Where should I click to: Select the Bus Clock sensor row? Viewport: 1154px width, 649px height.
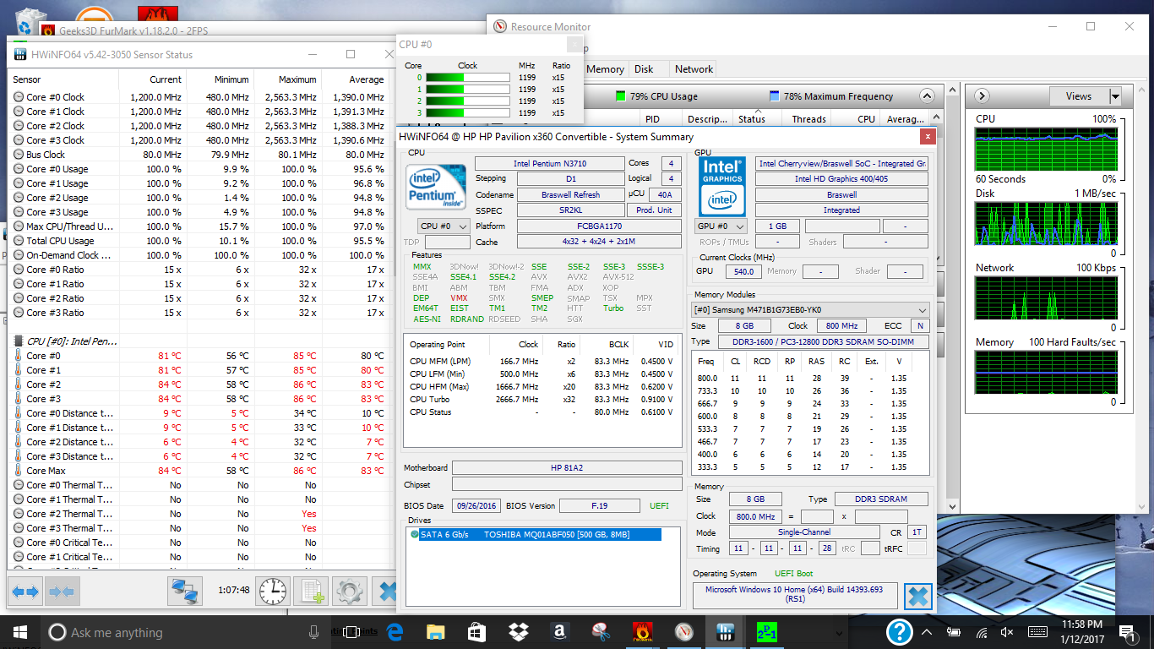[199, 155]
